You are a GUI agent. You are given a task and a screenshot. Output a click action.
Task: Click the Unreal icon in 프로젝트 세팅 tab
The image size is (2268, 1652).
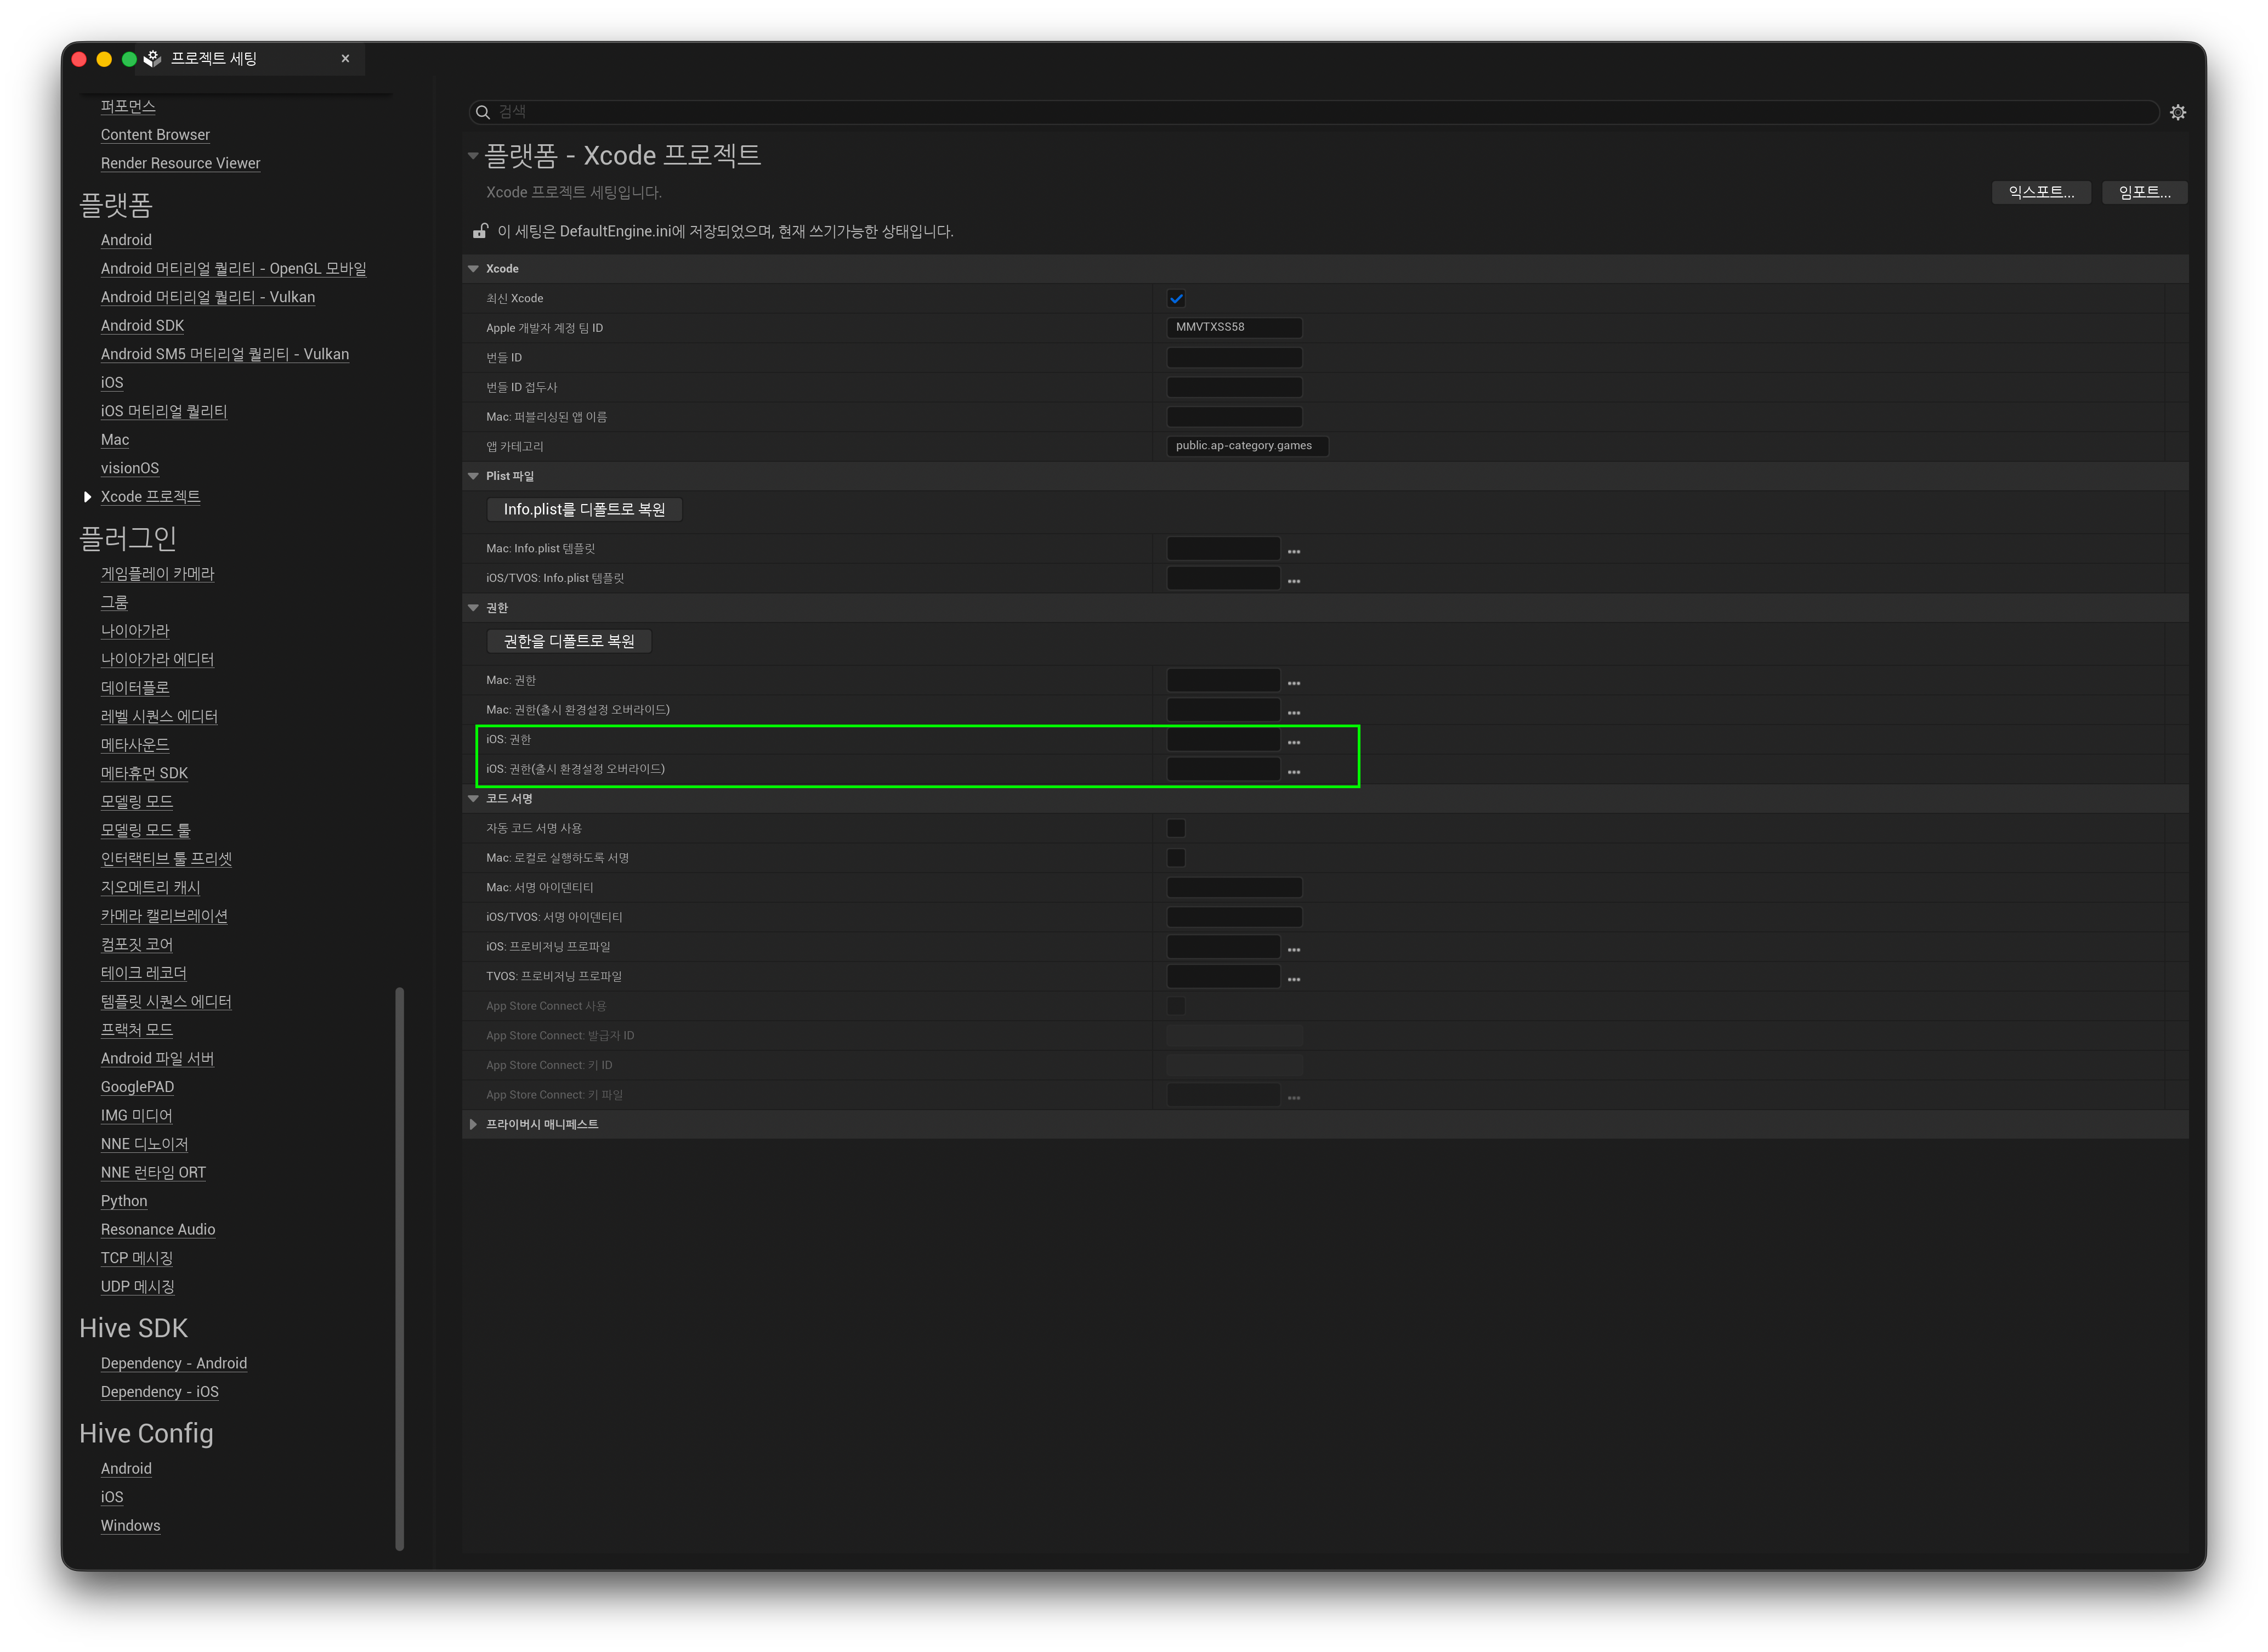tap(152, 59)
